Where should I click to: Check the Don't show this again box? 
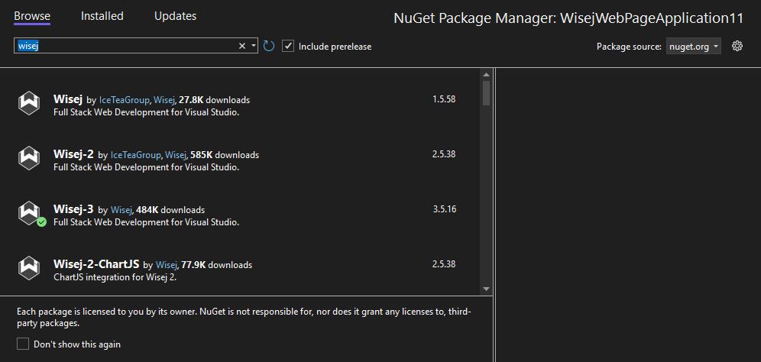pyautogui.click(x=23, y=344)
